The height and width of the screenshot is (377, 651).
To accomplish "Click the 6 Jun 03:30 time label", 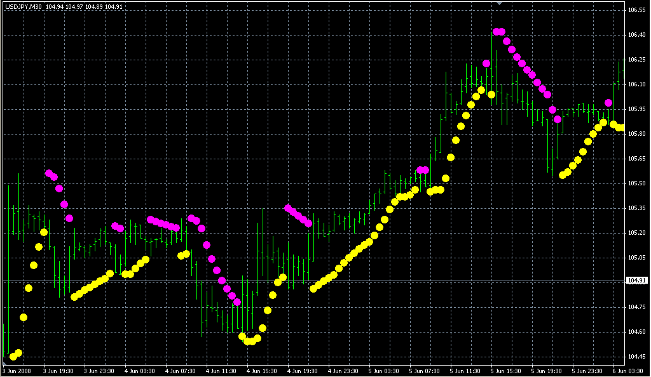I will (628, 371).
